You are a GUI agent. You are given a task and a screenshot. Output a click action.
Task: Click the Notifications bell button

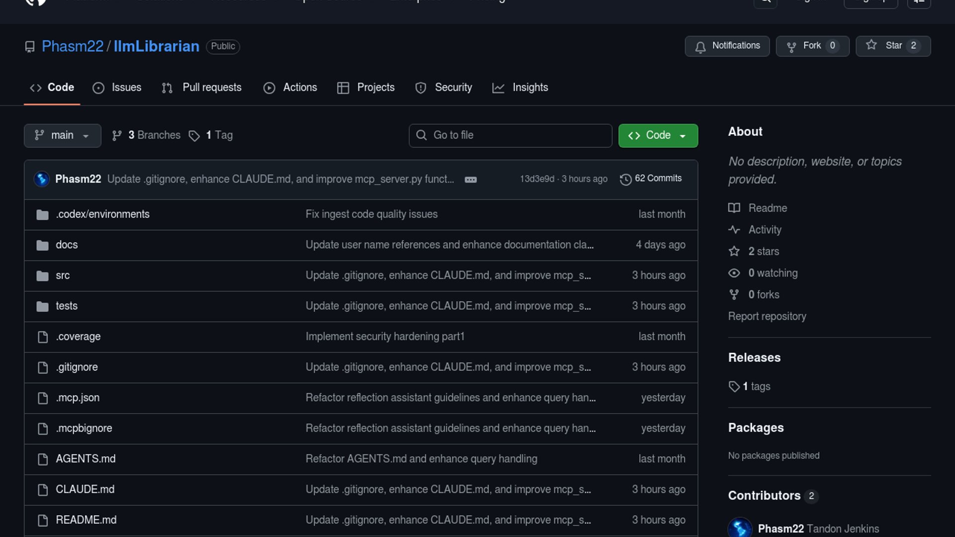point(727,46)
